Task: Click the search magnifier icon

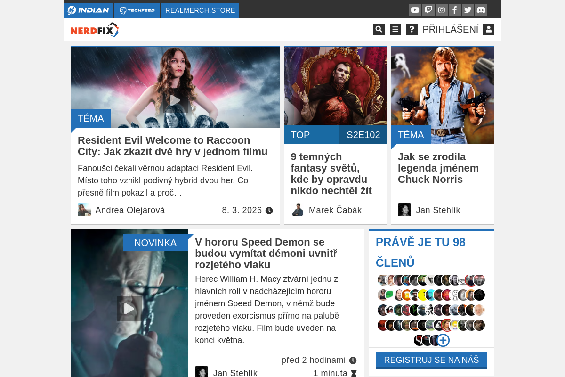Action: coord(379,29)
